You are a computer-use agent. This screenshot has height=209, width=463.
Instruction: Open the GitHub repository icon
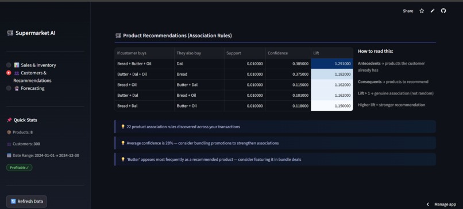[x=443, y=11]
